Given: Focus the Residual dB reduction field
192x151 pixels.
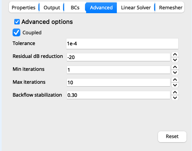Looking at the screenshot, I should (x=118, y=57).
